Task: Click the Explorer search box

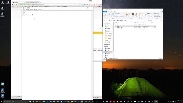Action: coord(154,21)
